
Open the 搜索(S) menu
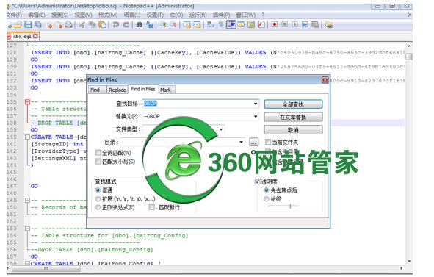click(59, 15)
